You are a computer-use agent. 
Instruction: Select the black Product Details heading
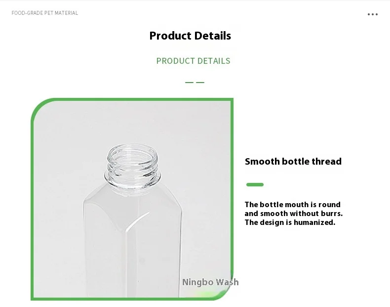point(190,36)
